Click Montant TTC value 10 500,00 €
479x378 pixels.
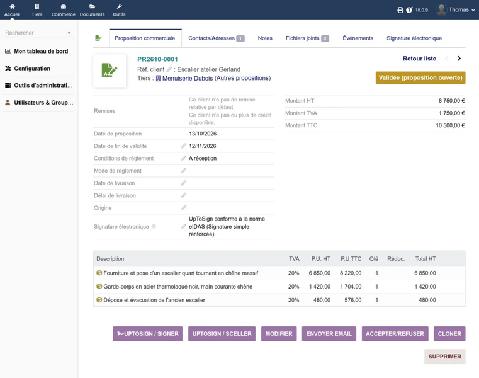pyautogui.click(x=450, y=125)
